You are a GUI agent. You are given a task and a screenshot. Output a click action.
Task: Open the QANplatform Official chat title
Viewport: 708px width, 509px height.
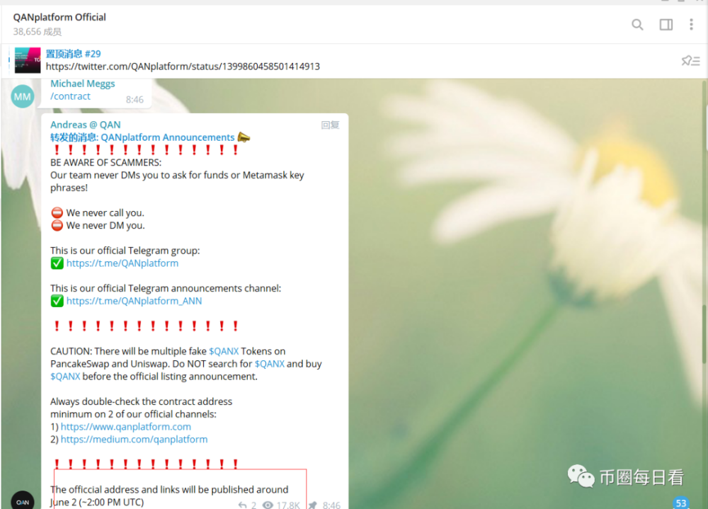[x=59, y=17]
